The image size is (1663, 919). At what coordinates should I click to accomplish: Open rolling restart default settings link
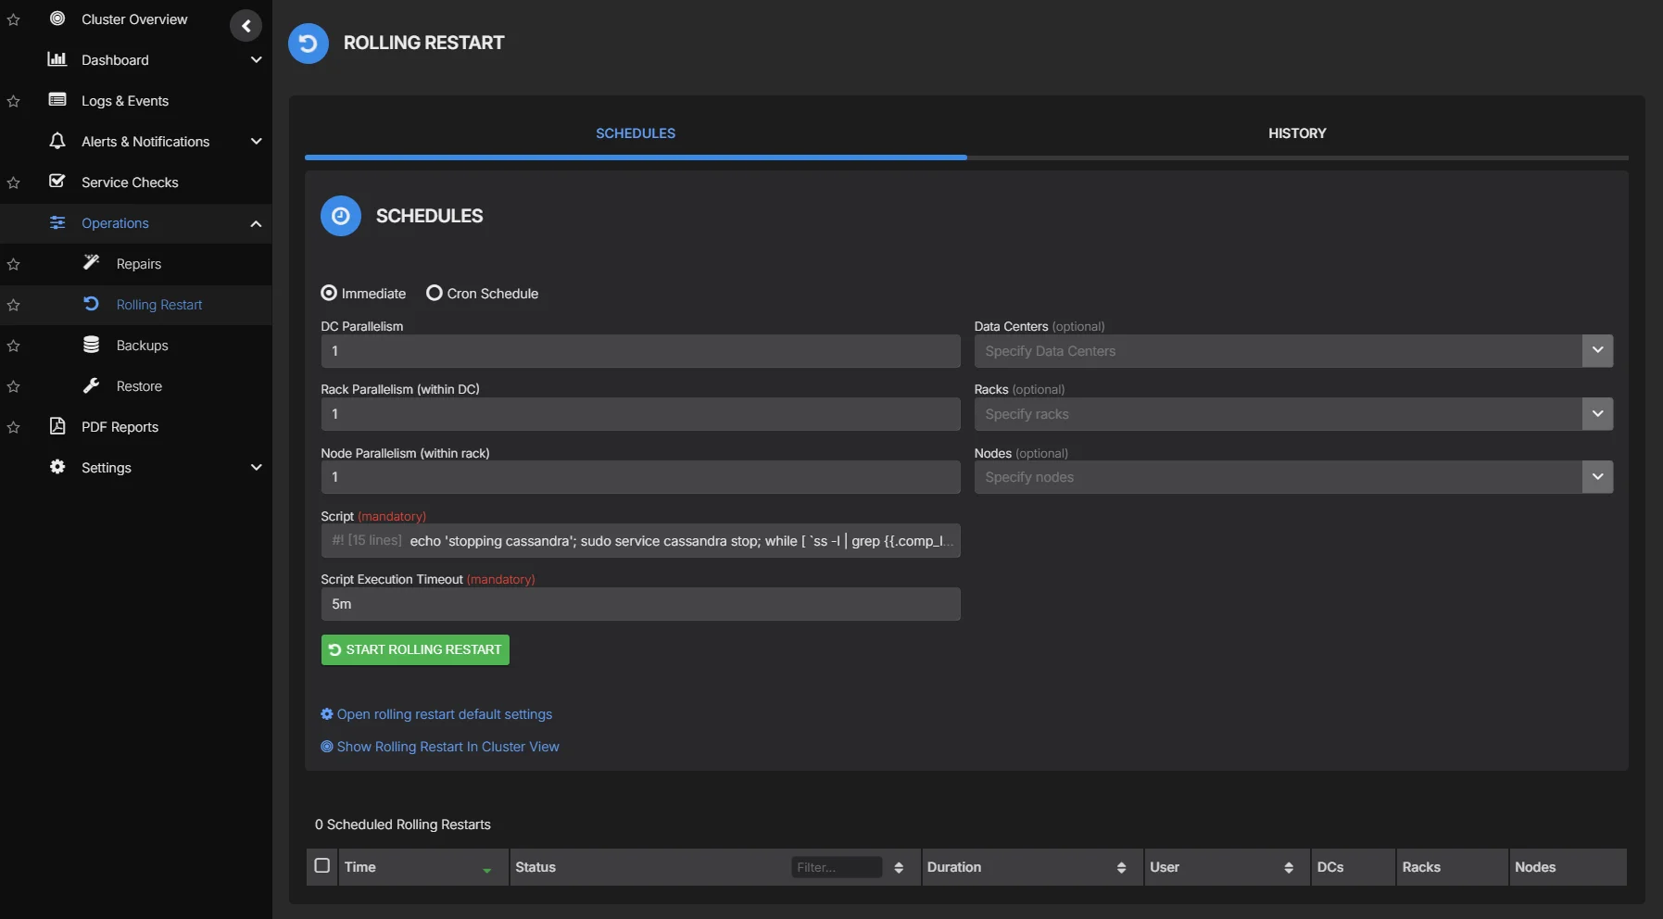(x=444, y=714)
